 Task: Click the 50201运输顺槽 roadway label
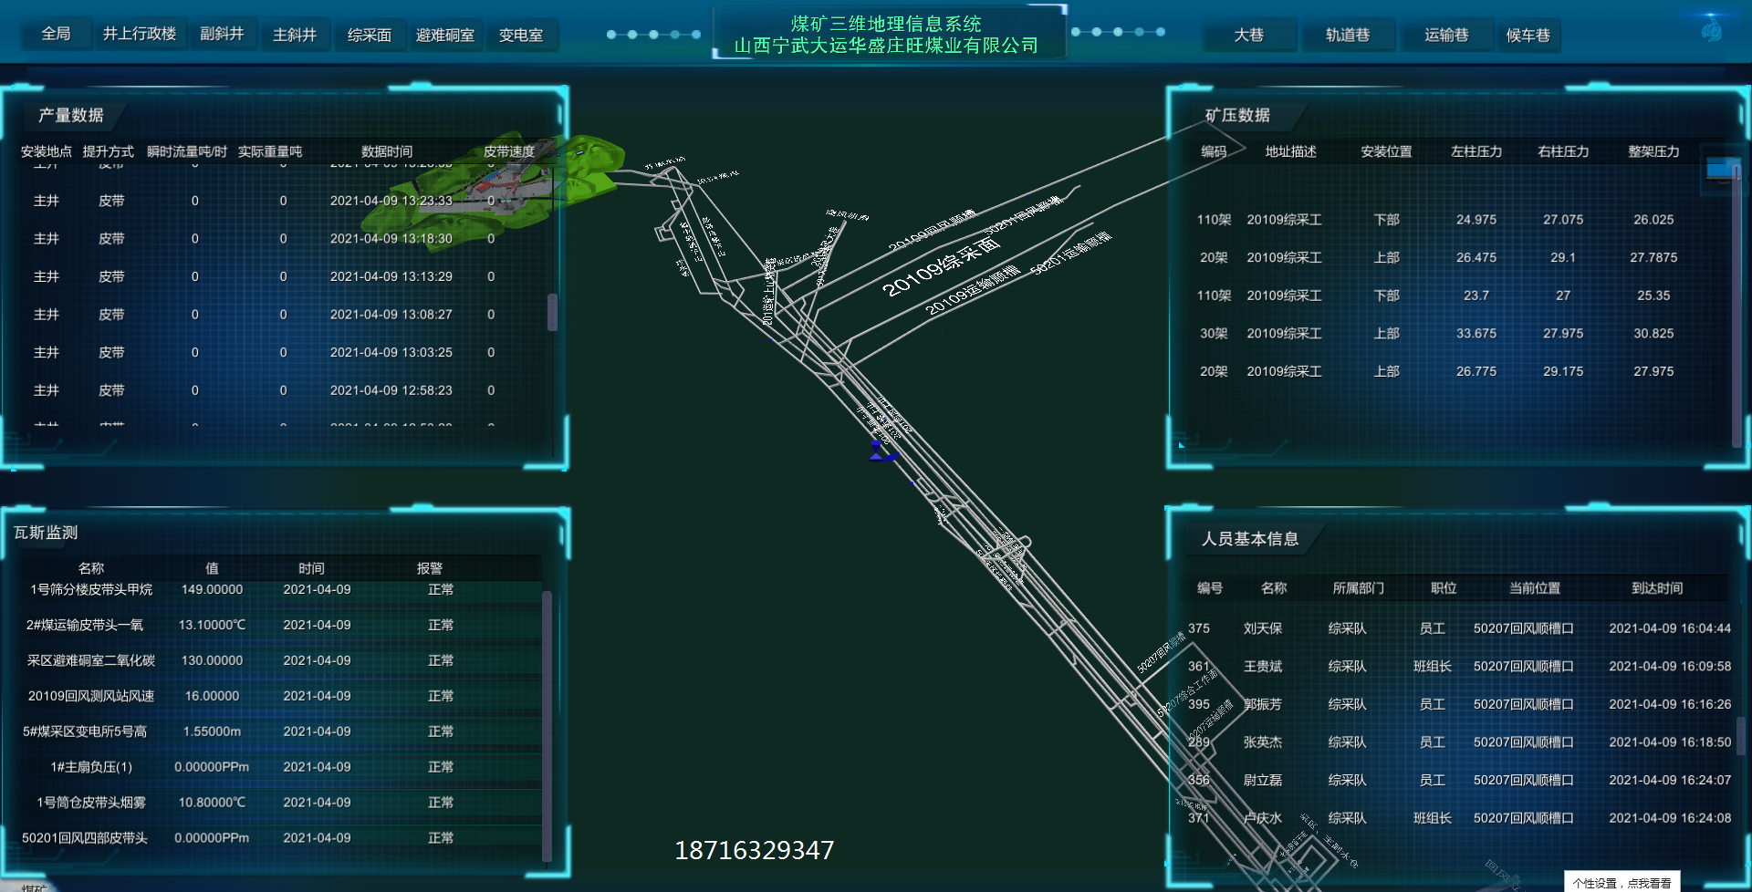pos(1070,253)
